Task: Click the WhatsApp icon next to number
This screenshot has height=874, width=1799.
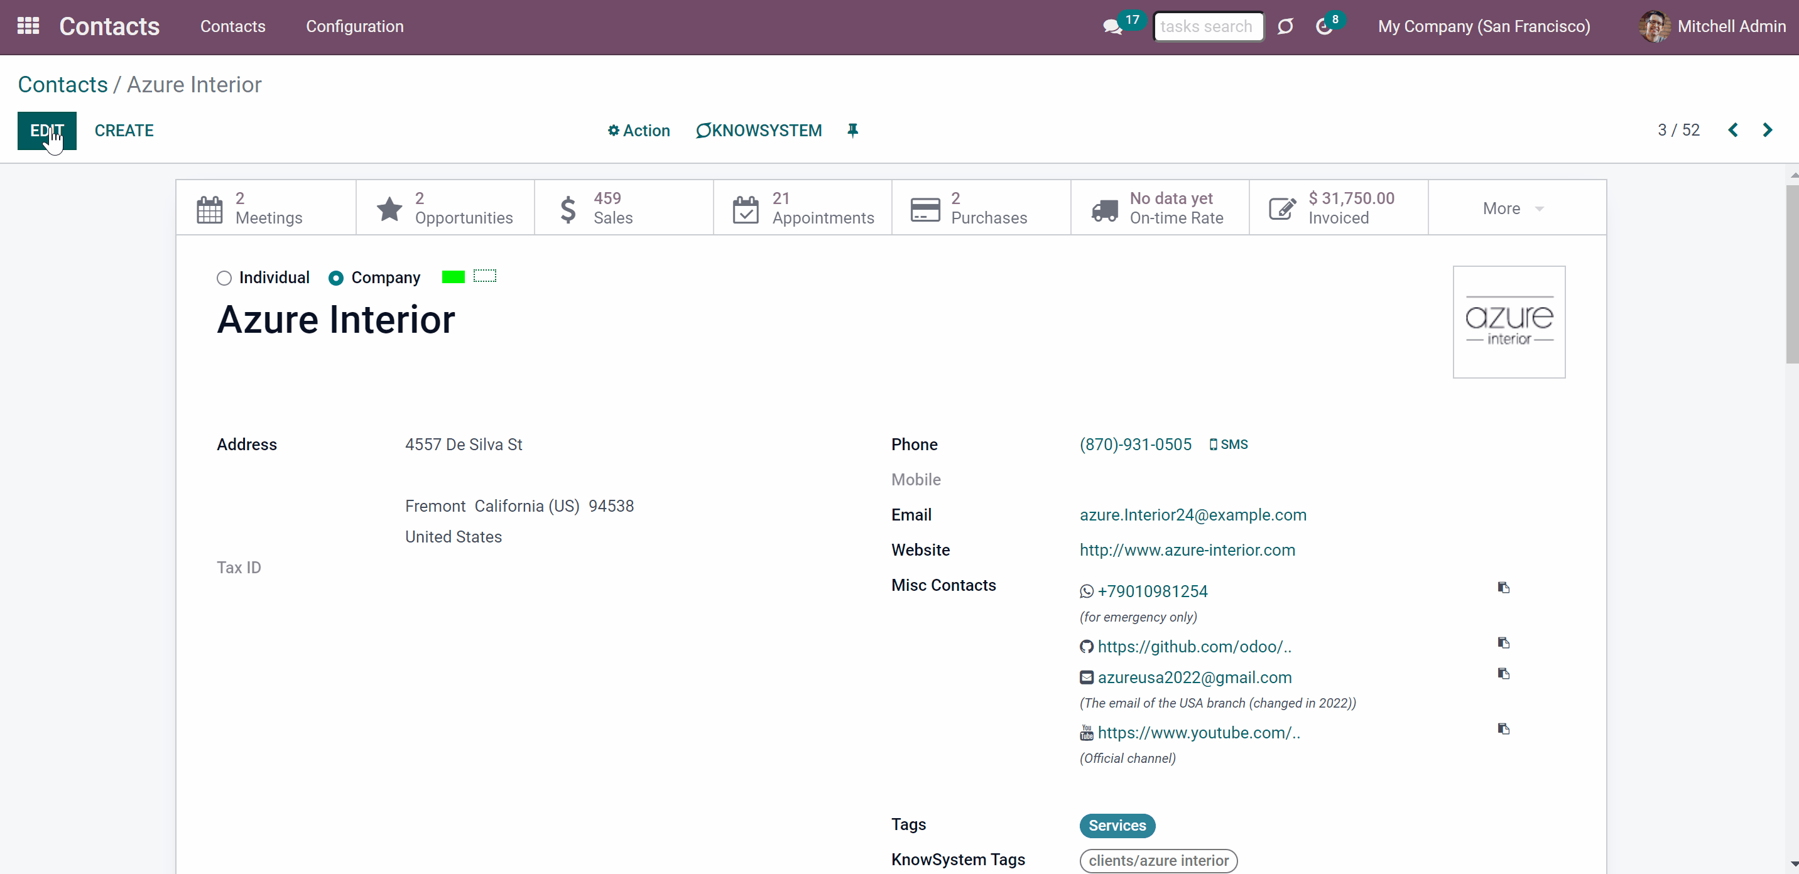Action: click(1087, 592)
